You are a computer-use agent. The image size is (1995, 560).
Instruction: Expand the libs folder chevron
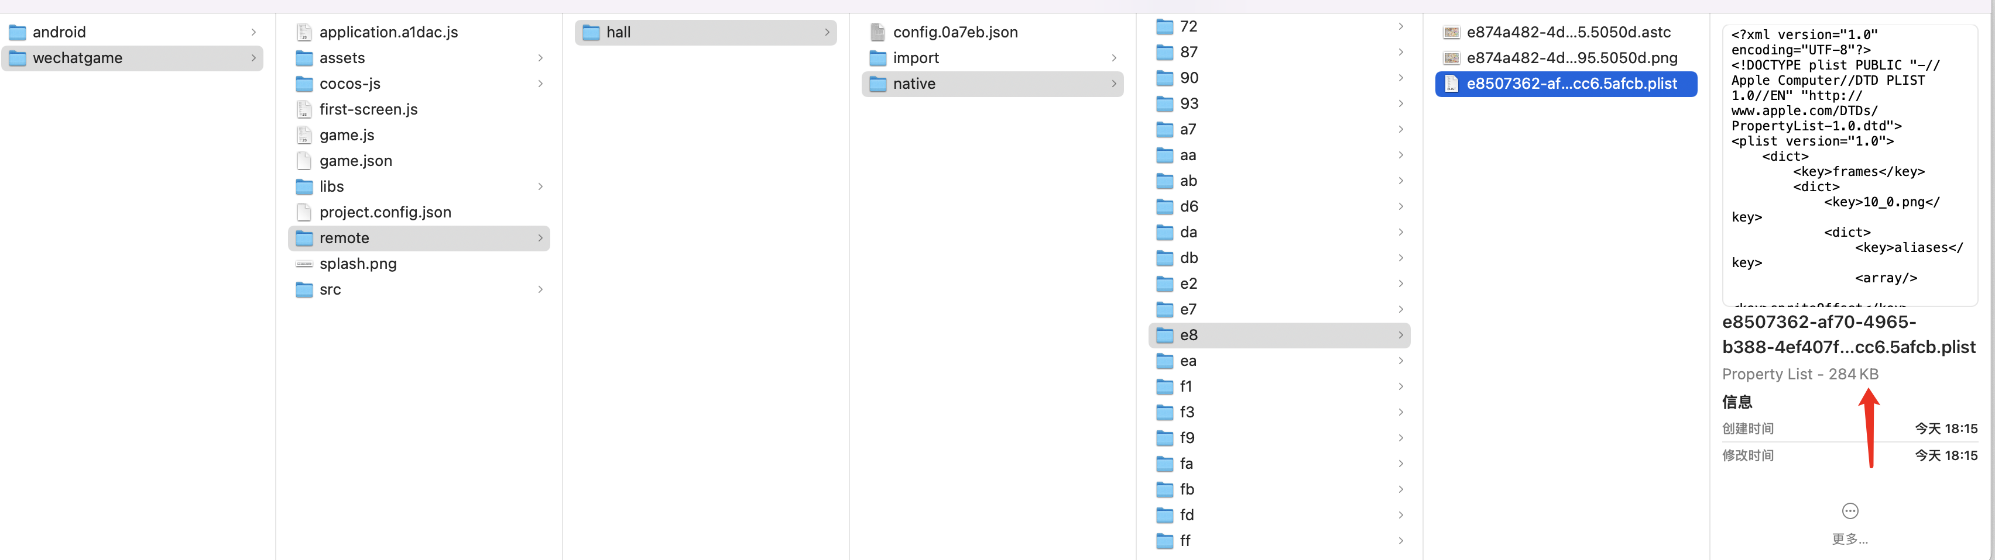click(540, 186)
